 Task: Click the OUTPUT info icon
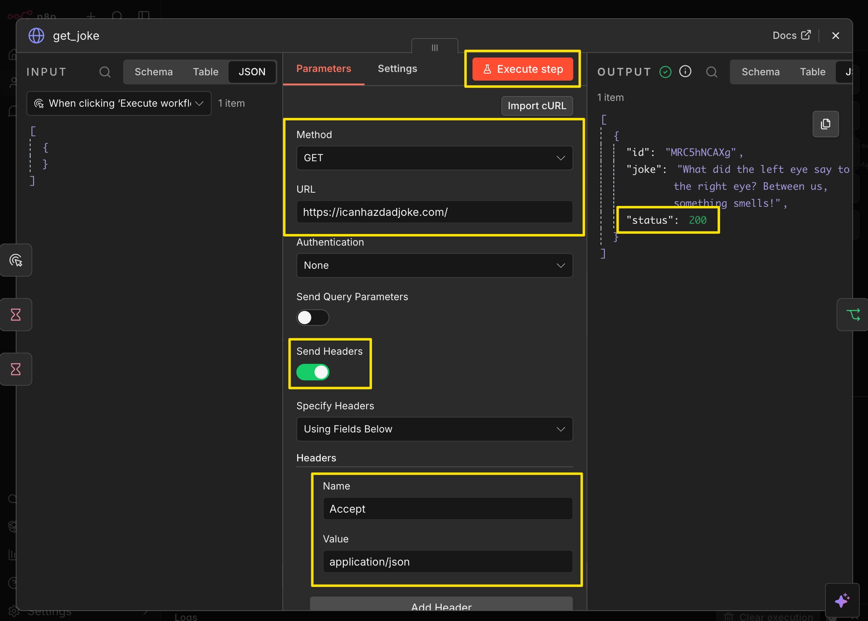tap(685, 71)
